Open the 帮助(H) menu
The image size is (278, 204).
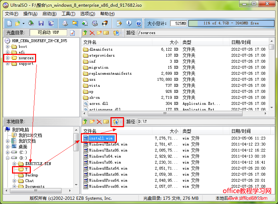pos(107,14)
